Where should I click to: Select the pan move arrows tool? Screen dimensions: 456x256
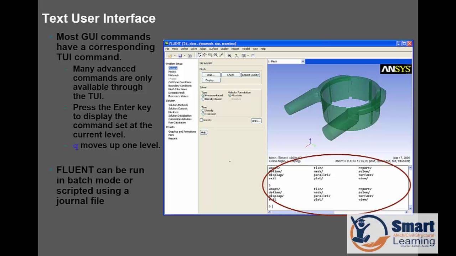[205, 55]
